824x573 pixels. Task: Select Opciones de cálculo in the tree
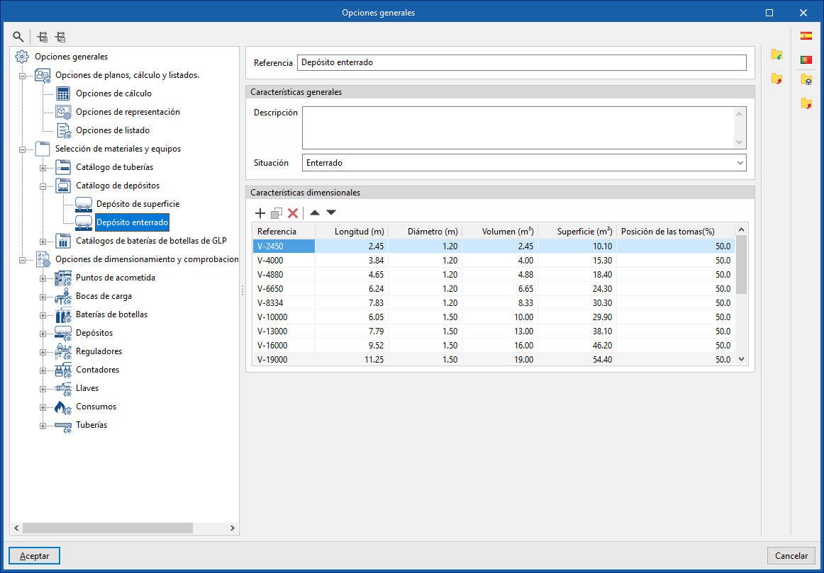coord(113,93)
